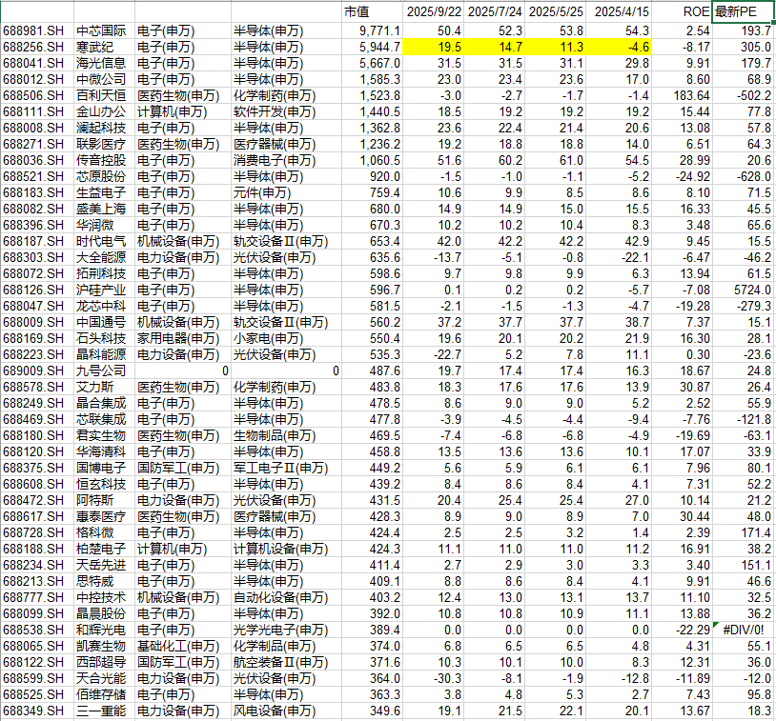The height and width of the screenshot is (721, 776).
Task: Select the 海光信息 name cell
Action: tap(104, 63)
